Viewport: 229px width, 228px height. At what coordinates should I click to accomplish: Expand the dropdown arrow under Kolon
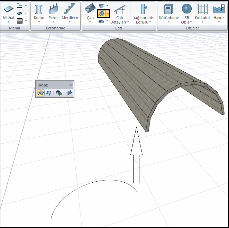pos(39,22)
